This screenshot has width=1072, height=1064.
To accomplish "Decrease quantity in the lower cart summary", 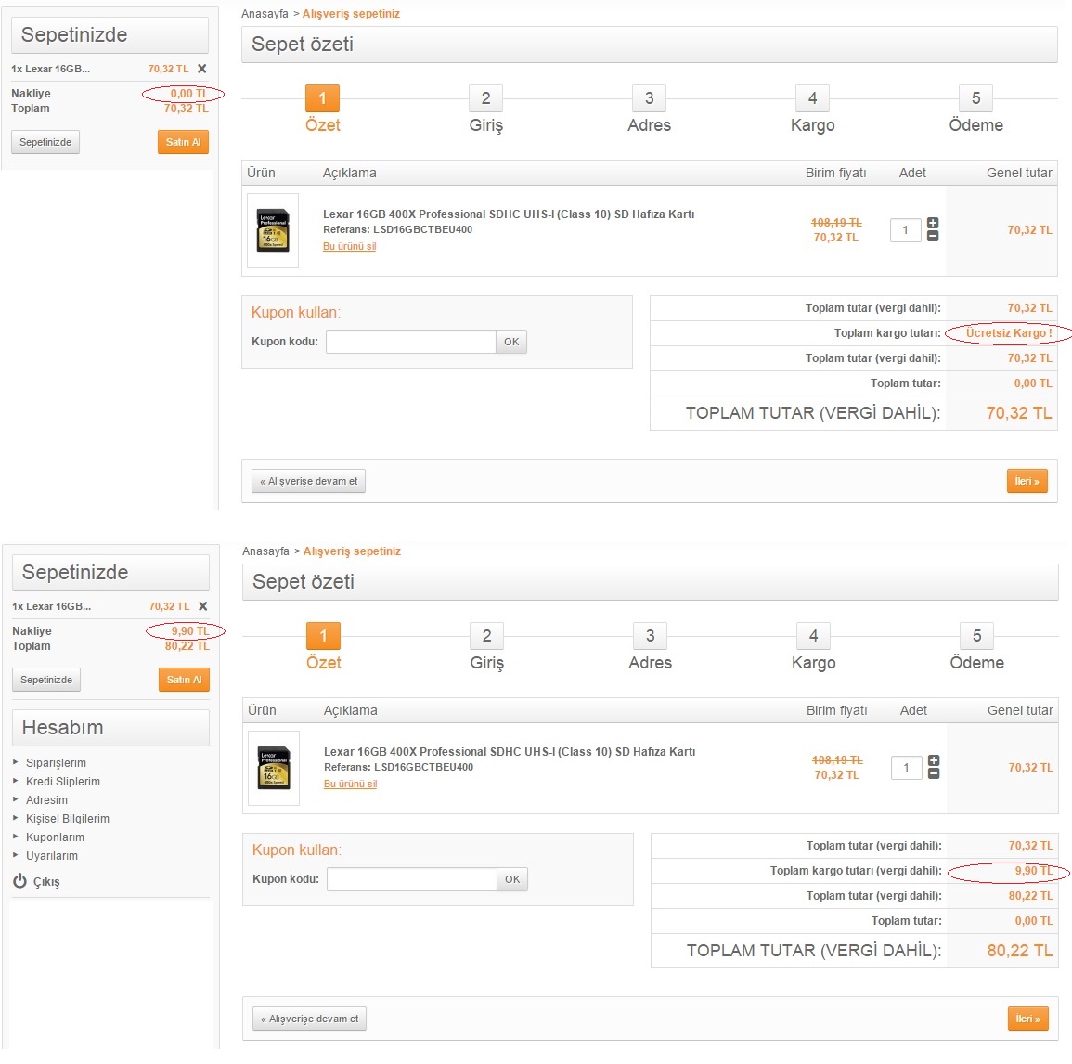I will point(934,773).
